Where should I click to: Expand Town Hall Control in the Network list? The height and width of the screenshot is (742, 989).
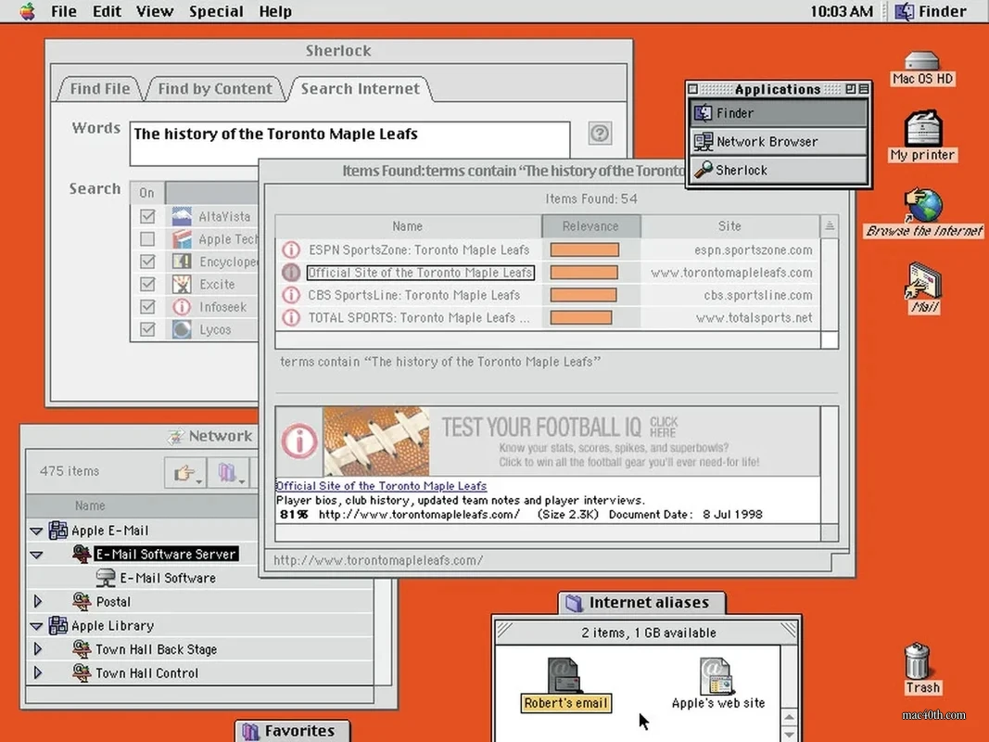[38, 672]
